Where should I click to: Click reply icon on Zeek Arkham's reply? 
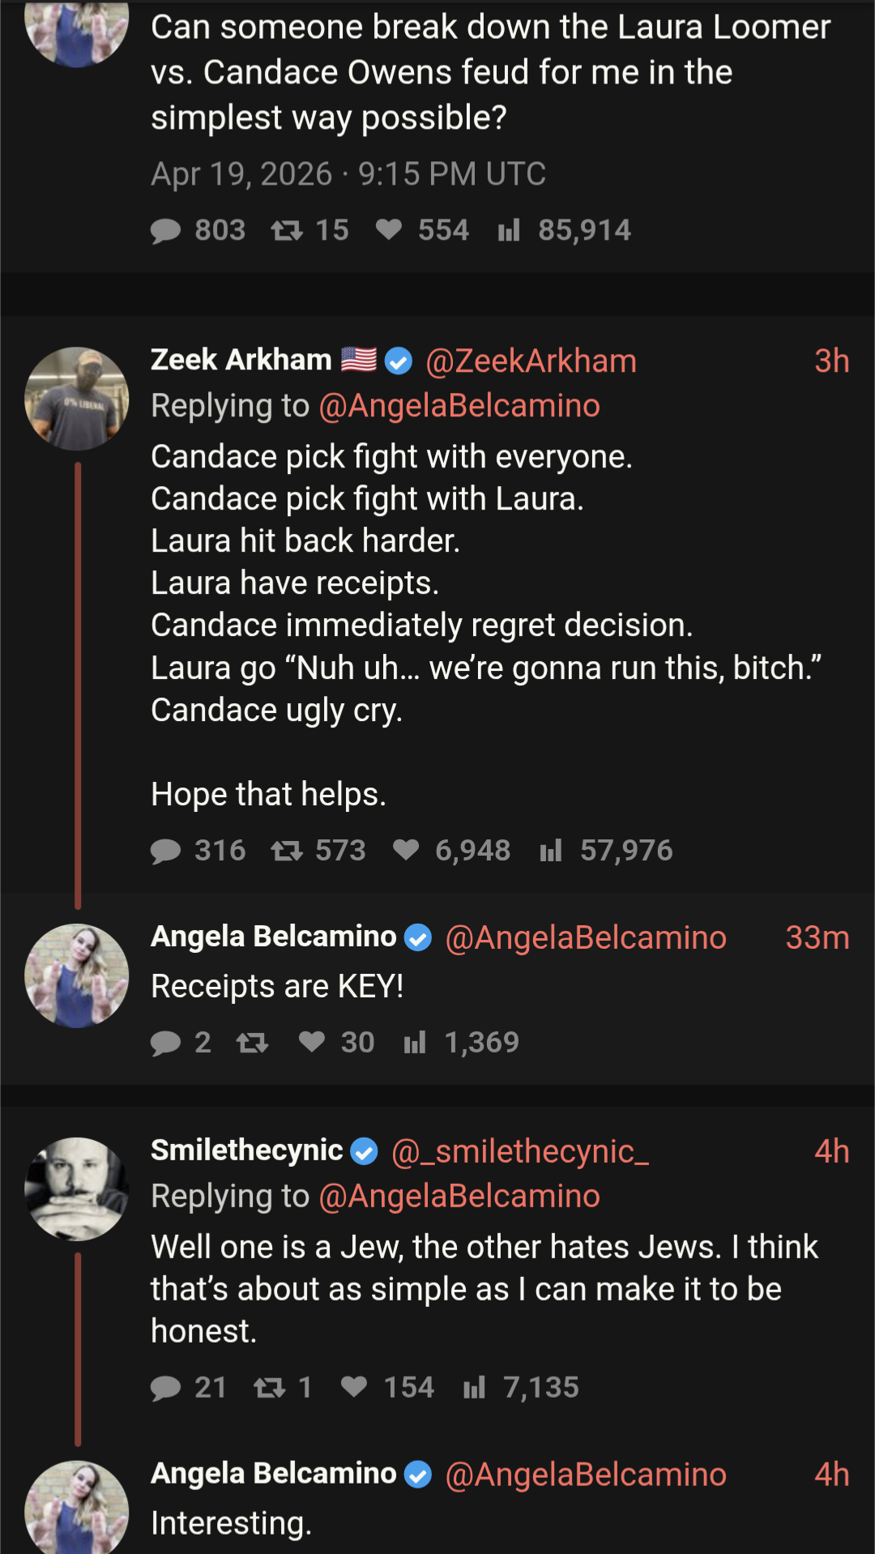(166, 851)
